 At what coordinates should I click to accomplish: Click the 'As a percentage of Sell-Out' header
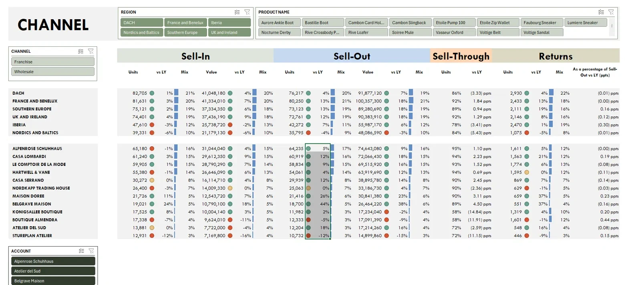point(596,72)
